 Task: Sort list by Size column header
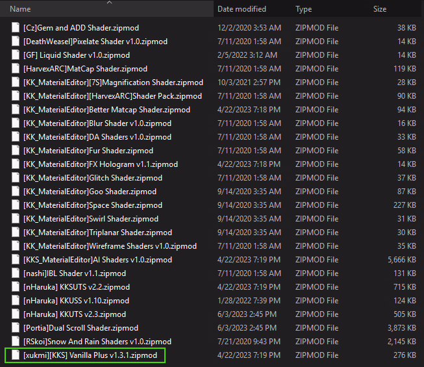[x=380, y=9]
